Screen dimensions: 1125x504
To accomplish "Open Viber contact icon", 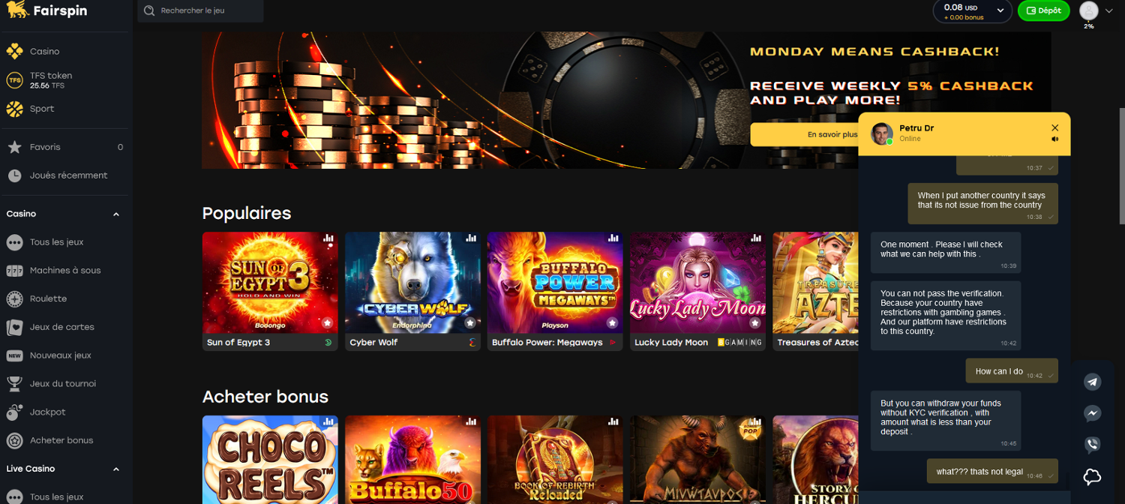I will click(x=1093, y=445).
